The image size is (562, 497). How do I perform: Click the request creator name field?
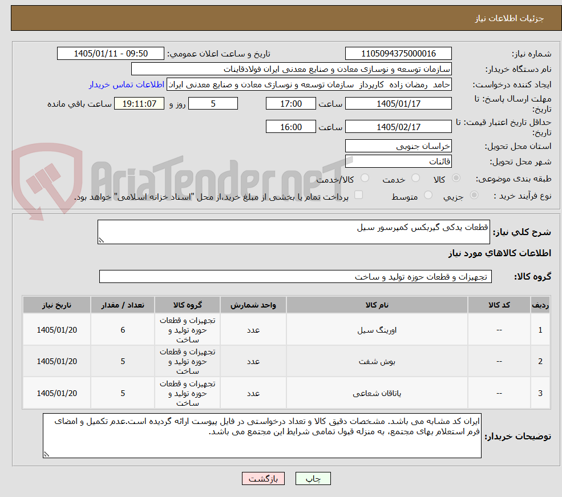[x=309, y=84]
